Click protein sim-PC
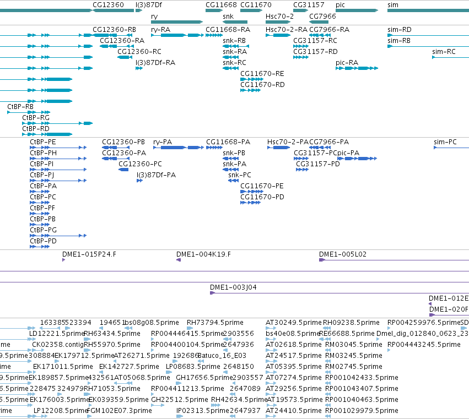 (x=445, y=142)
